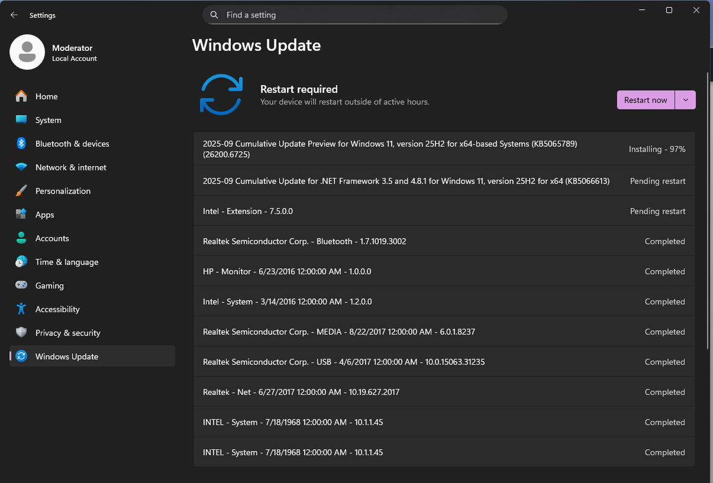Viewport: 713px width, 483px height.
Task: Click the KB5065789 Cumulative Update Preview entry
Action: coord(444,149)
